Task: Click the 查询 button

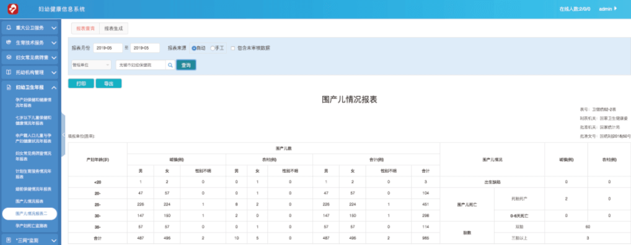Action: 186,65
